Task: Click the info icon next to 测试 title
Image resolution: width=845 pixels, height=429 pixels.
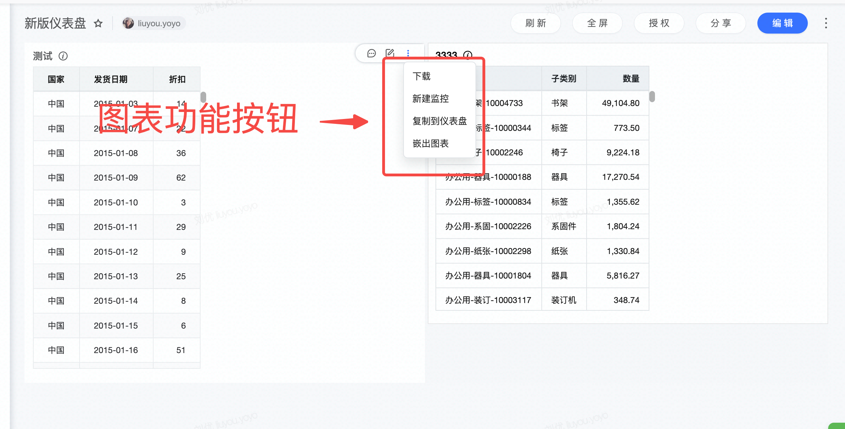Action: tap(63, 56)
